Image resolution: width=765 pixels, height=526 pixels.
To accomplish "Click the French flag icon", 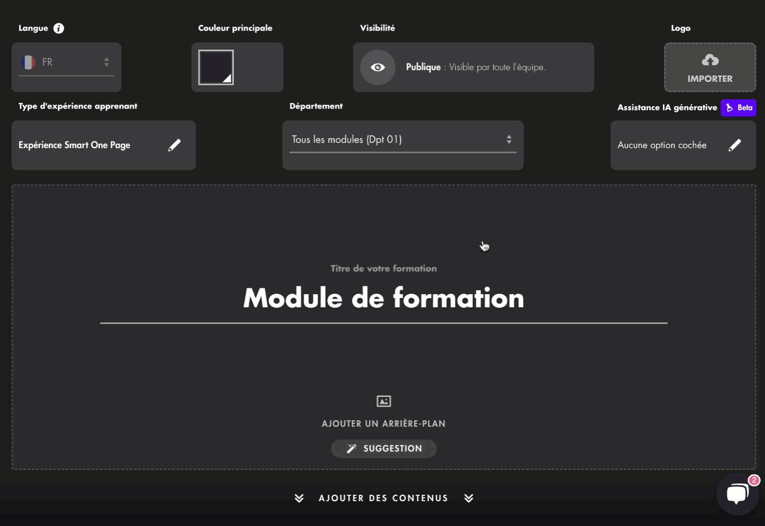I will pos(28,62).
